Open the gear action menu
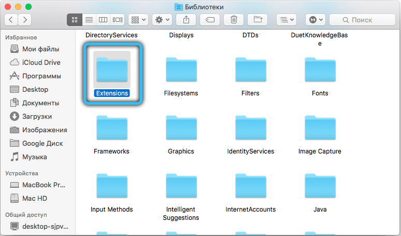Viewport: 401px width, 236px height. point(162,20)
